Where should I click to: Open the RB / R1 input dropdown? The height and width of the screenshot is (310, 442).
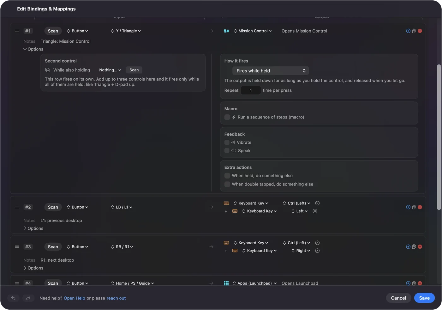point(122,247)
